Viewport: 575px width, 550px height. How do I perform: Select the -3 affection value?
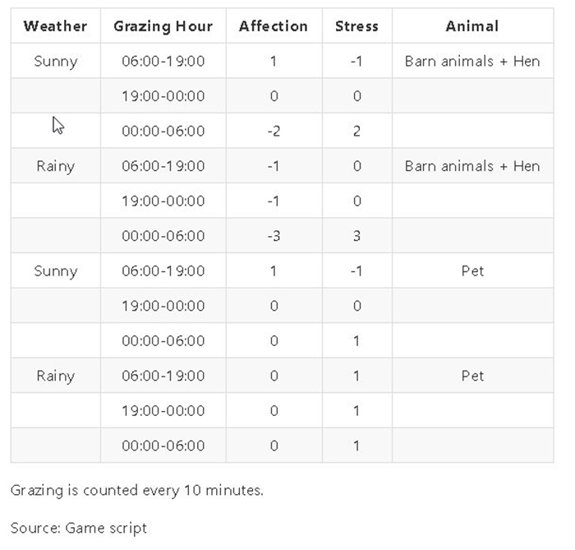point(274,236)
